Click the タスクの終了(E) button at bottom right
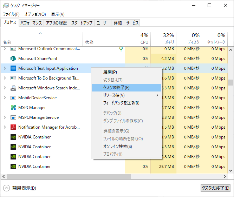Viewport: 234px width, 197px height. point(215,188)
